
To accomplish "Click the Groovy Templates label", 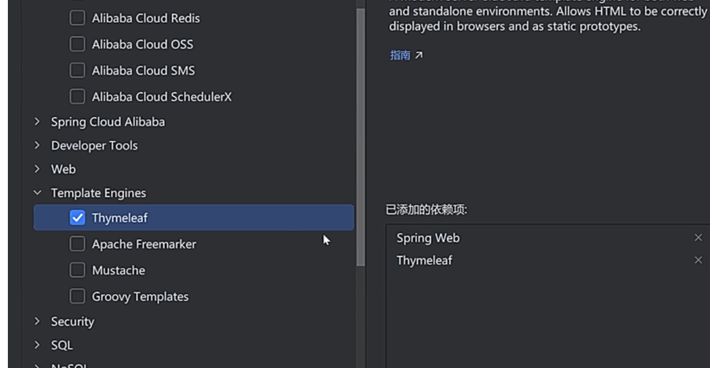I will pyautogui.click(x=140, y=297).
